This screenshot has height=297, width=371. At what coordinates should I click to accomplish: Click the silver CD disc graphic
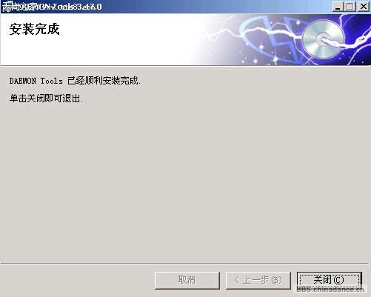coord(324,39)
